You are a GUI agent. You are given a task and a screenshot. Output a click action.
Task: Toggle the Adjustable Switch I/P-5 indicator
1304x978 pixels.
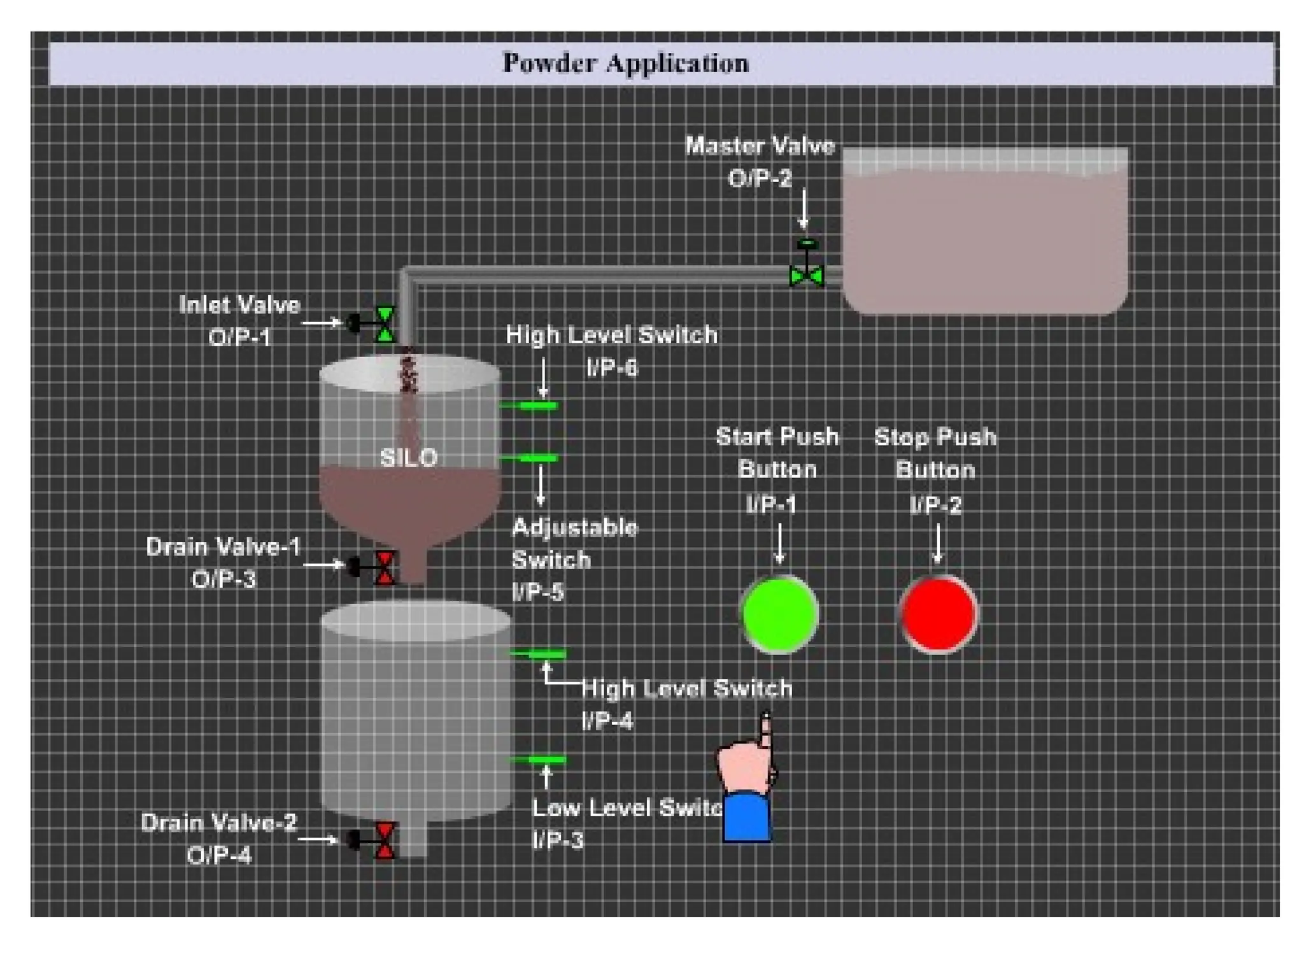click(538, 458)
